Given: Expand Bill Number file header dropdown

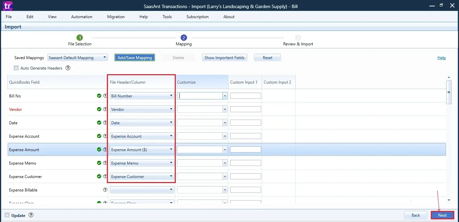Looking at the screenshot, I should coord(142,96).
